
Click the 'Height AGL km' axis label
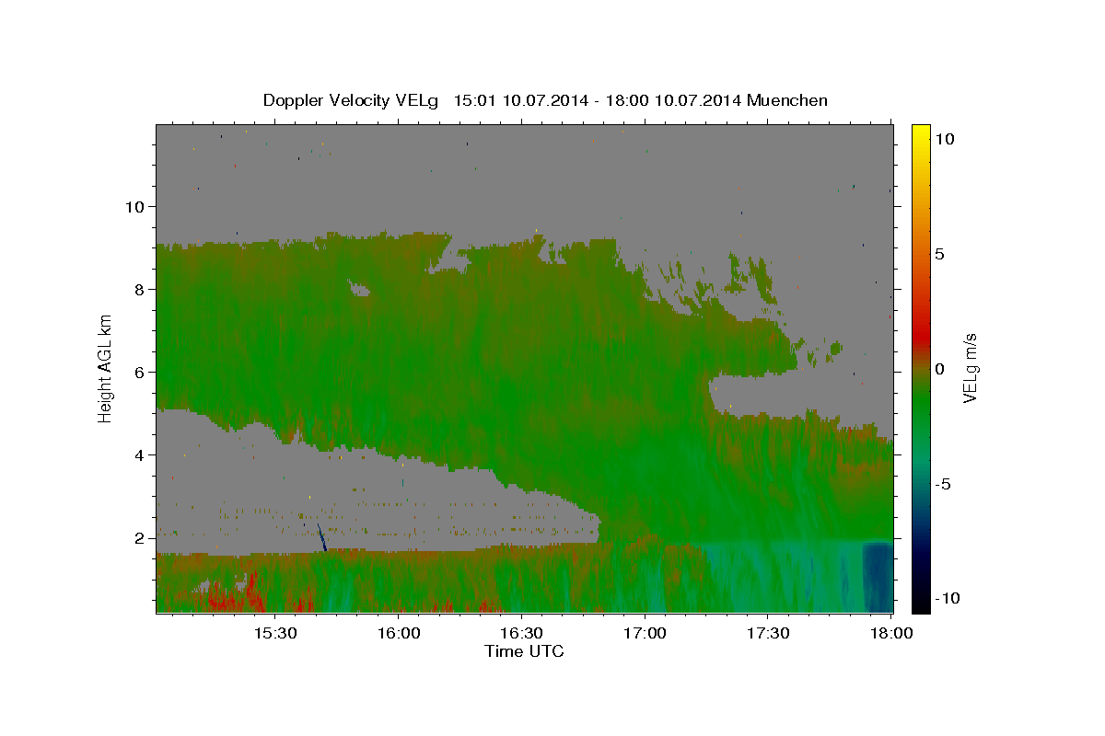pyautogui.click(x=106, y=368)
